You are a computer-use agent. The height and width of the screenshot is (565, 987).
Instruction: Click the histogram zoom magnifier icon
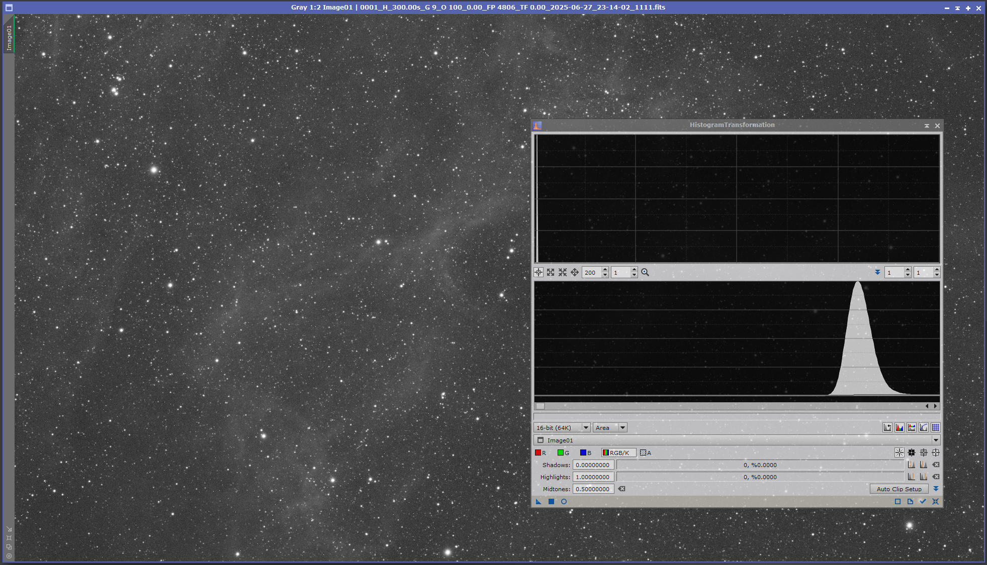pyautogui.click(x=645, y=272)
